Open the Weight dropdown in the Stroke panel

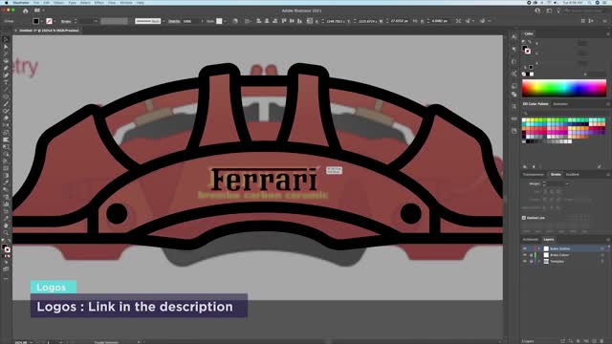click(x=567, y=183)
